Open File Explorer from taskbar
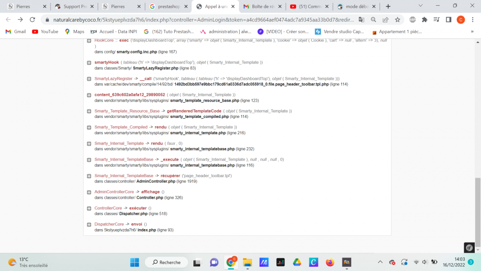 (x=247, y=262)
